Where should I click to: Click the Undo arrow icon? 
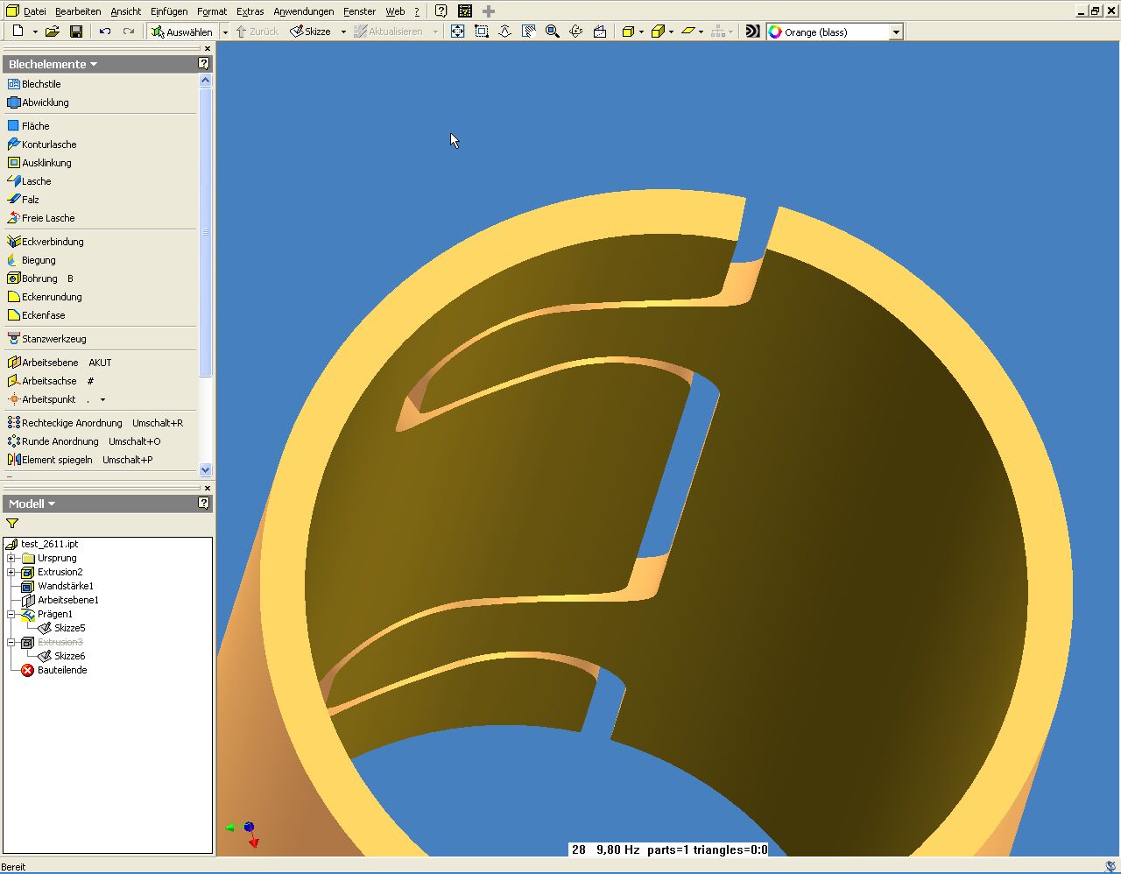[105, 32]
